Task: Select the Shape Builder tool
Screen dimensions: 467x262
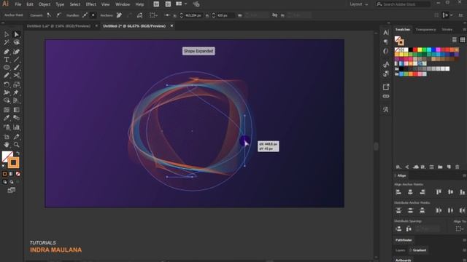Action: (7, 101)
